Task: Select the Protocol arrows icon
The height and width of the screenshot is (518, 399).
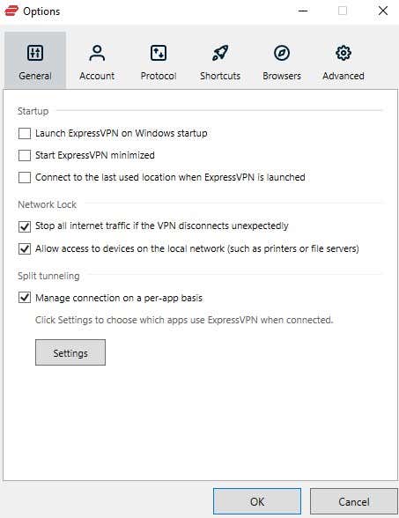Action: click(159, 53)
